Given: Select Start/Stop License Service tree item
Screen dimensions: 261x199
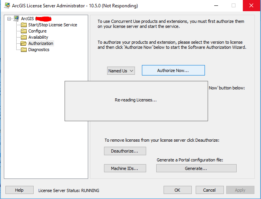Looking at the screenshot, I should tap(53, 25).
